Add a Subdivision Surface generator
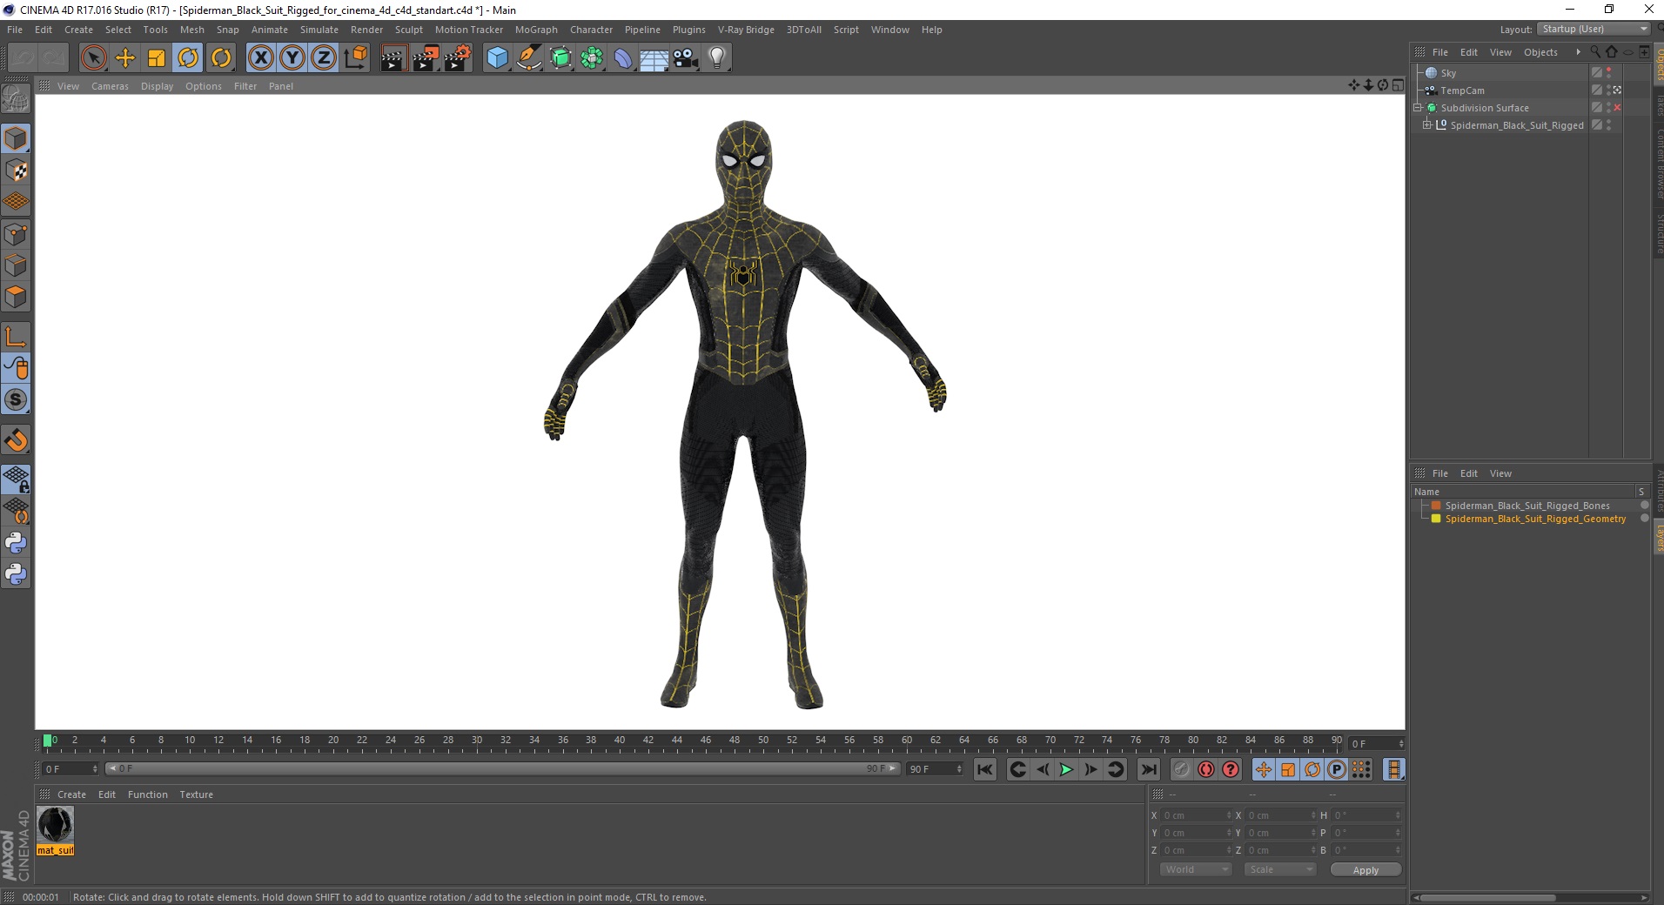Viewport: 1664px width, 905px height. point(560,58)
